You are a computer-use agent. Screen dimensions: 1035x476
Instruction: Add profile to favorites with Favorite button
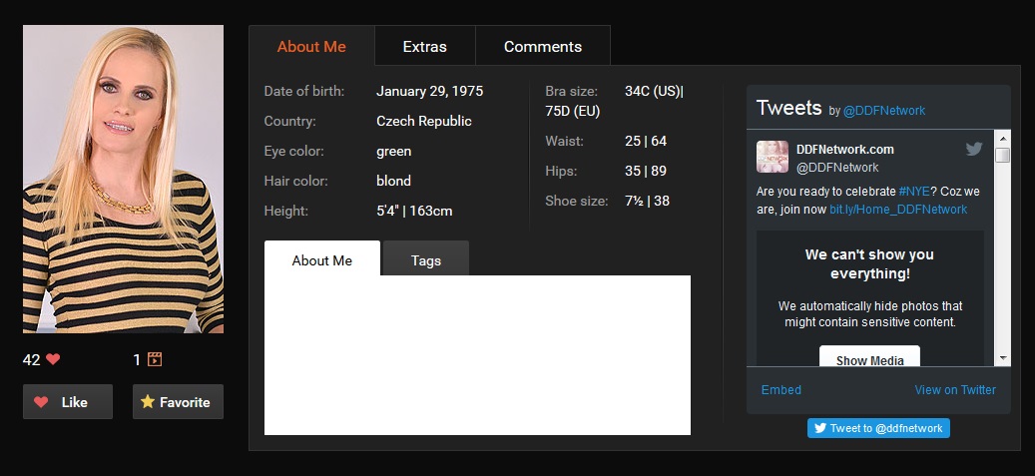(178, 402)
